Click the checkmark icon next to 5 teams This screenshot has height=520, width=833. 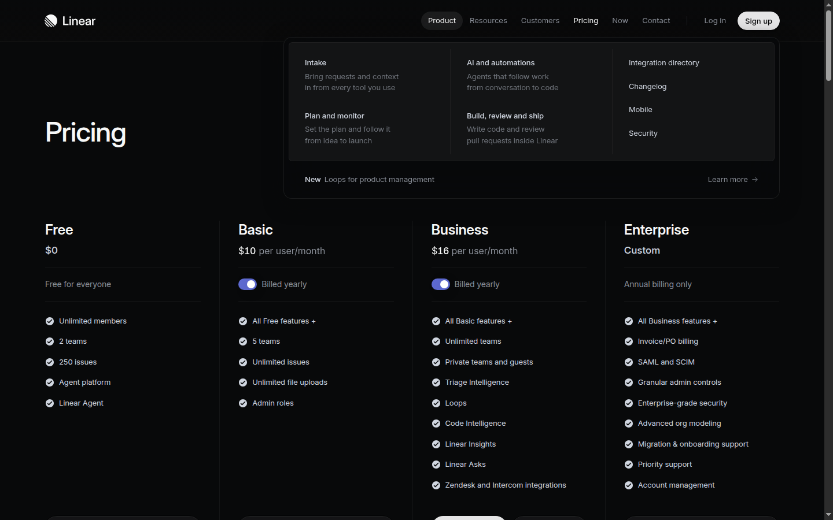pos(243,341)
